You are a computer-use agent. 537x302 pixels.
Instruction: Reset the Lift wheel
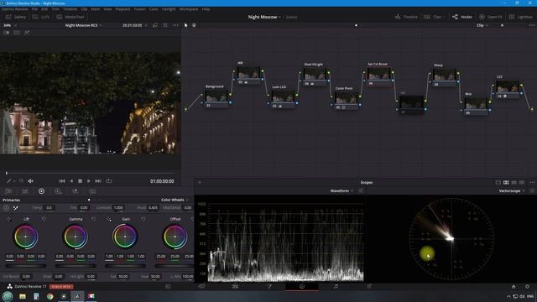[44, 219]
